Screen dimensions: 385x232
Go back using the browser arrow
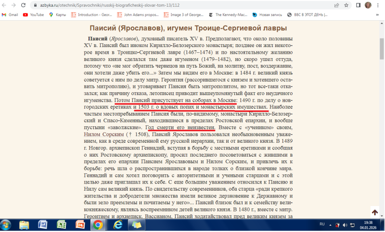click(x=4, y=5)
